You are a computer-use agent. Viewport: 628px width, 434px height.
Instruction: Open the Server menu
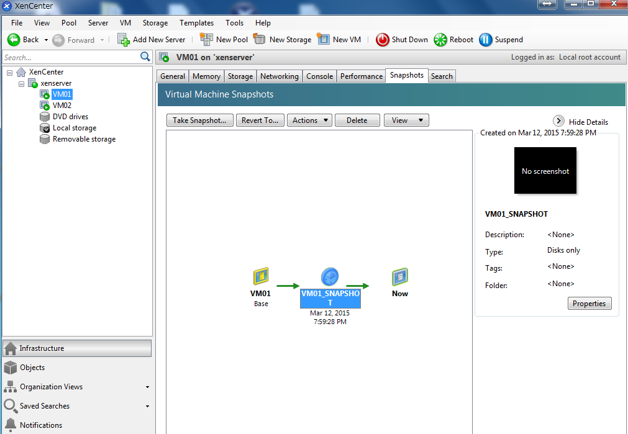pos(98,23)
